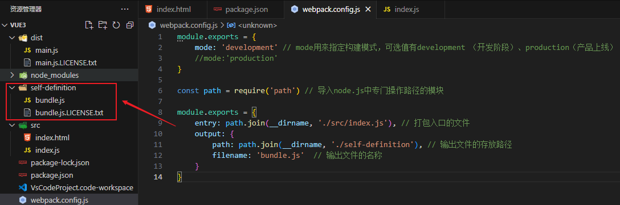
Task: Click line number 8 in gutter
Action: click(x=160, y=112)
